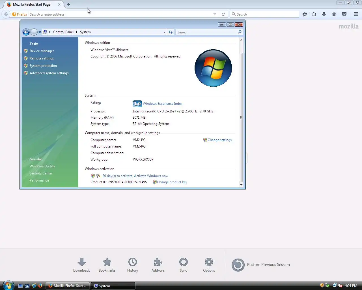
Task: Go back in Control Panel window
Action: (x=26, y=32)
